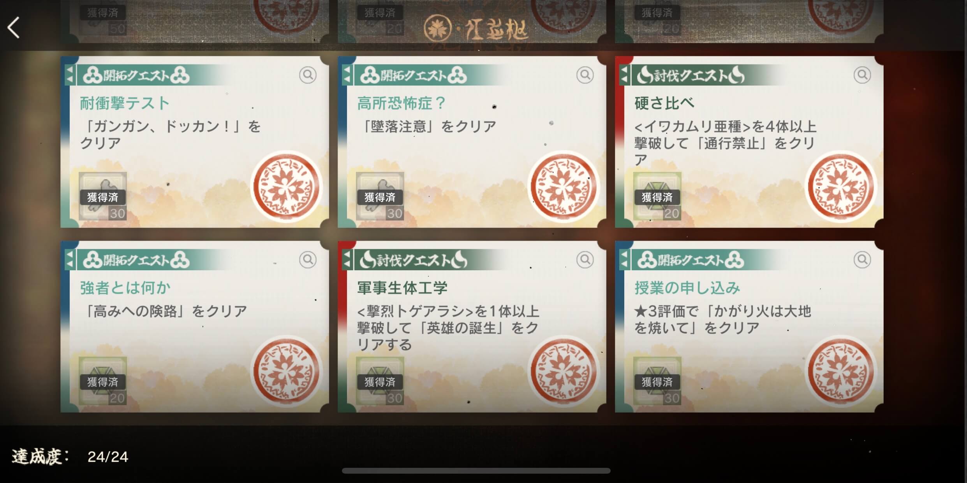Collapse arrows on 強者とは何か quest header
Screen dimensions: 967x483
[x=70, y=259]
